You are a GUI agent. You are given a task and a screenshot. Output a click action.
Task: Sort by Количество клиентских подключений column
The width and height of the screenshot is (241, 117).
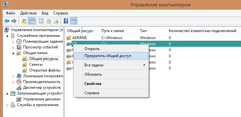pyautogui.click(x=204, y=31)
